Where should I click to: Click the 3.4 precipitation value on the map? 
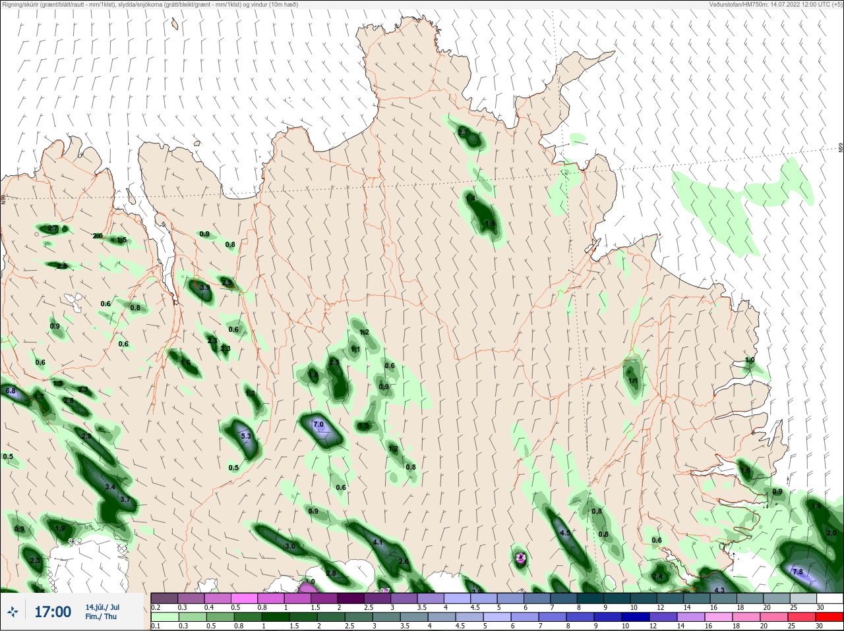[110, 487]
